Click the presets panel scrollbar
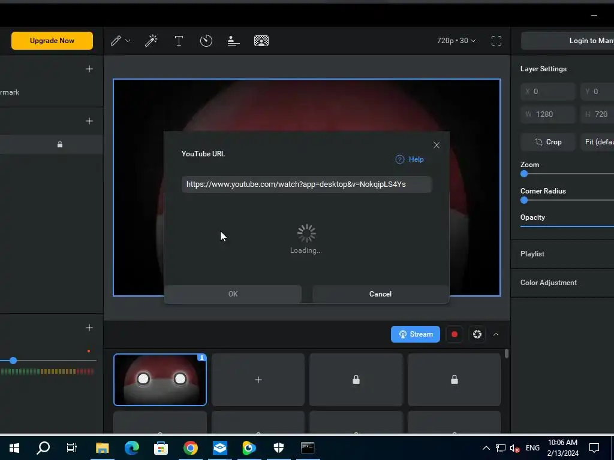Viewport: 614px width, 460px height. 507,353
